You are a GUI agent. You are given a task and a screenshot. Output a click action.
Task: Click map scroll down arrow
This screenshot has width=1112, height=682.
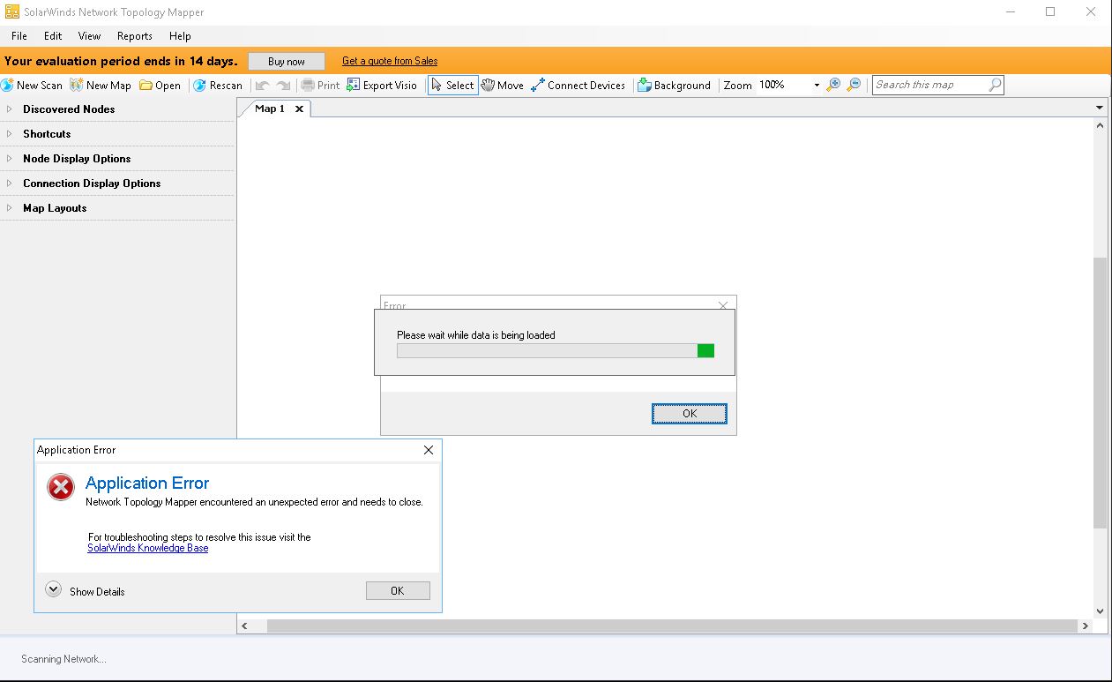[x=1100, y=611]
